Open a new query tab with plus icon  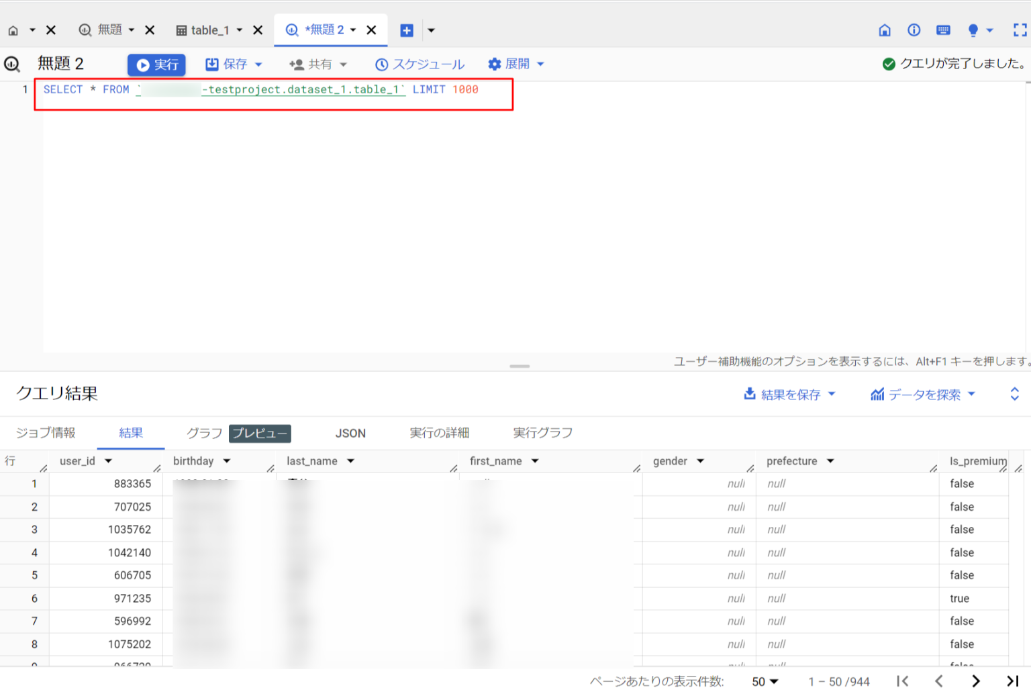(406, 30)
